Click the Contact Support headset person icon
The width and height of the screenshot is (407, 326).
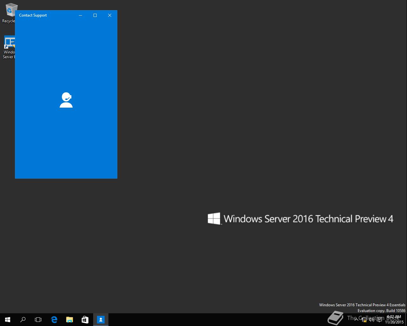click(66, 100)
